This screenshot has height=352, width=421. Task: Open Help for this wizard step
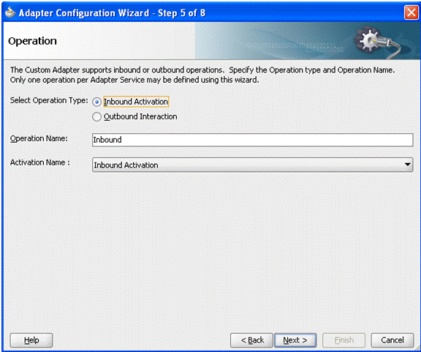(x=31, y=340)
